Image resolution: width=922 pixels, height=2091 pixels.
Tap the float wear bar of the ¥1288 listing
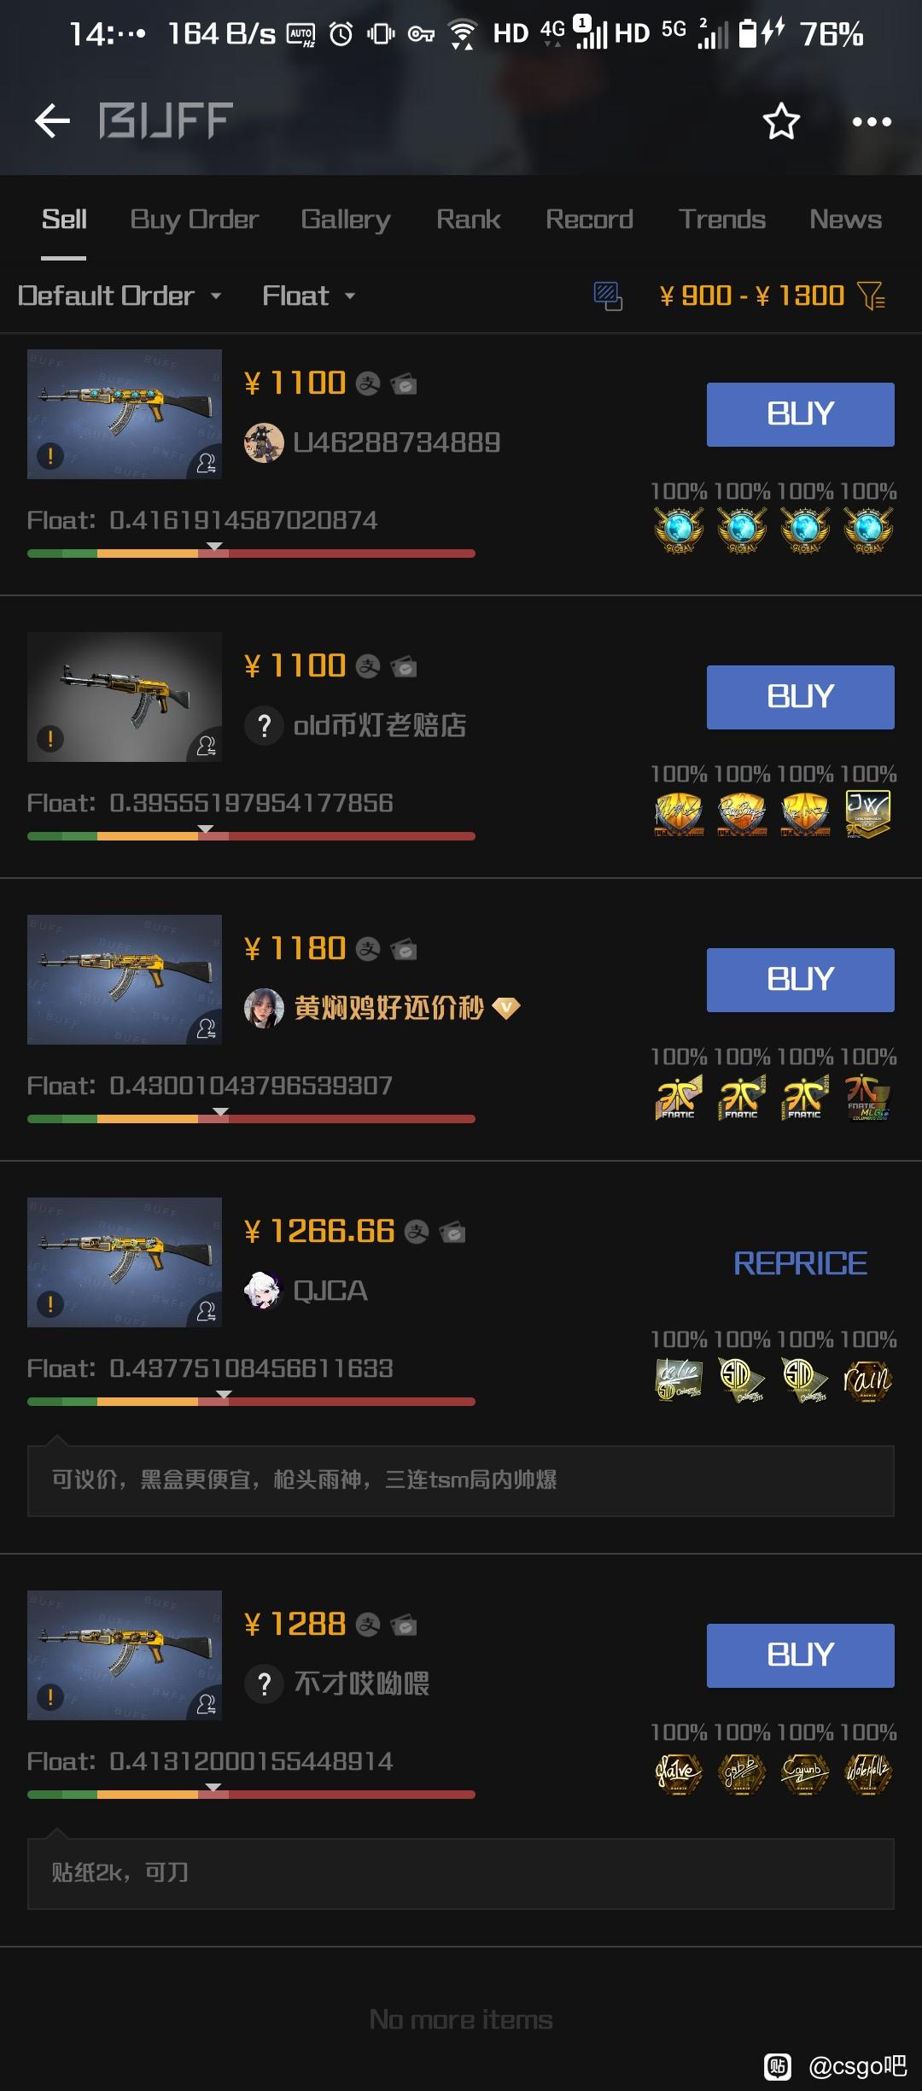pos(251,1795)
